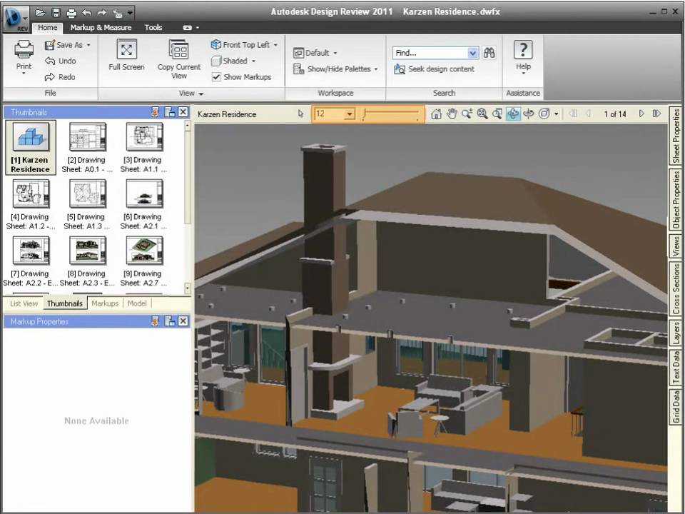Click the Copy Current View button
The width and height of the screenshot is (685, 514).
click(179, 59)
